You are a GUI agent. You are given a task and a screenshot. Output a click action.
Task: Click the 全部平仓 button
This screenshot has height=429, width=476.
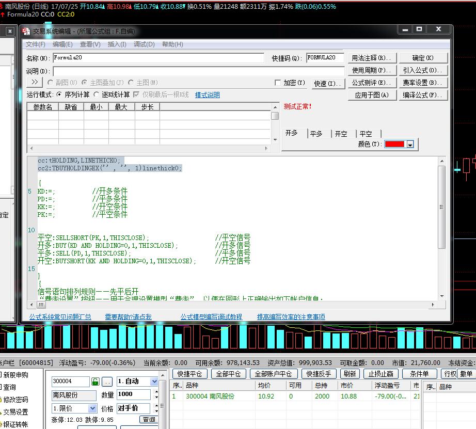pos(228,374)
